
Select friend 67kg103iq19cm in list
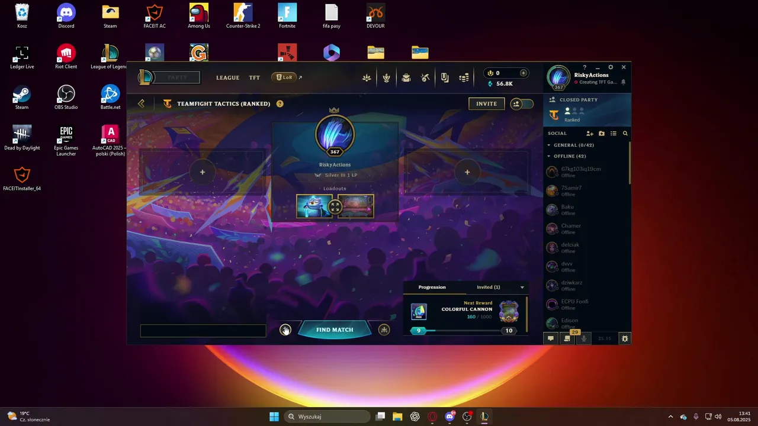point(586,172)
